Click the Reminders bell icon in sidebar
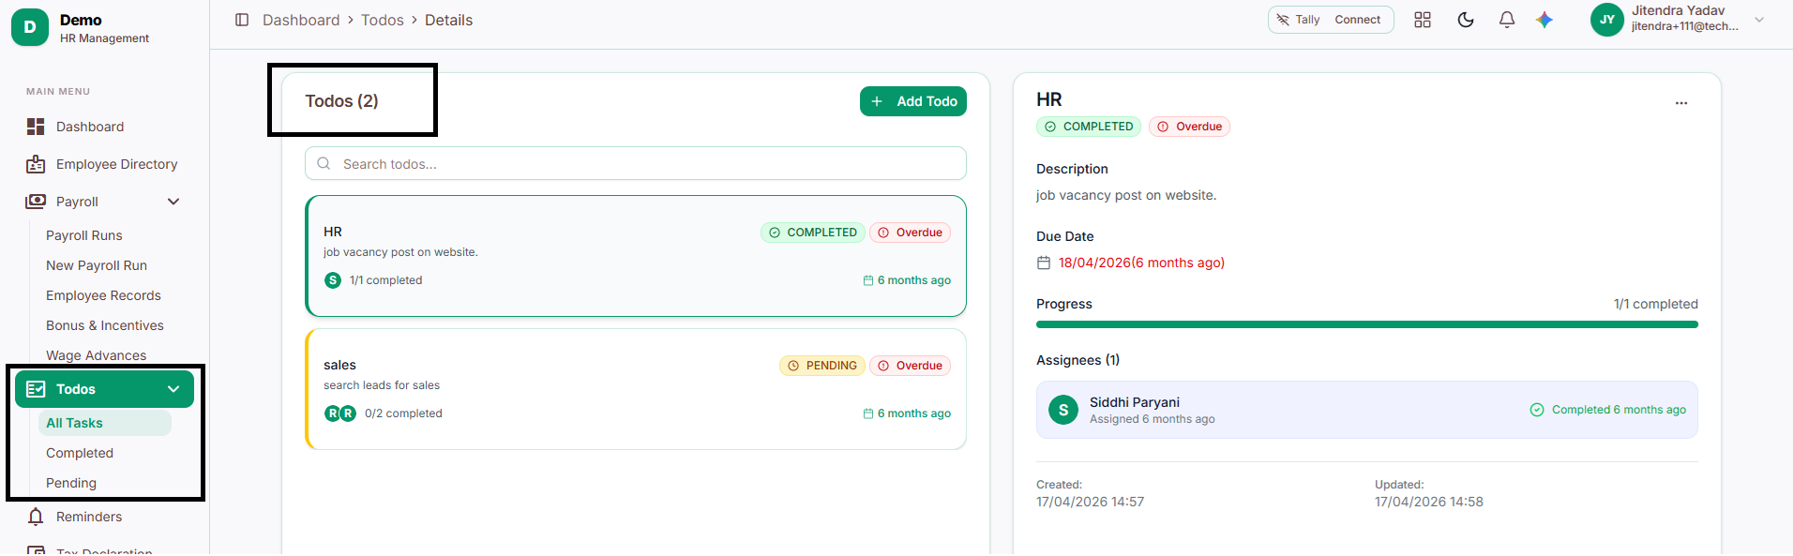This screenshot has width=1793, height=556. [x=36, y=517]
